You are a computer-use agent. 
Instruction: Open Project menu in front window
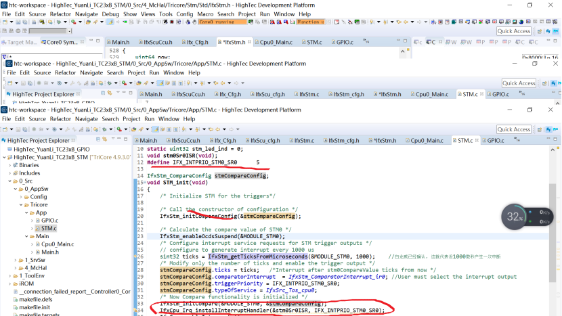(x=131, y=119)
